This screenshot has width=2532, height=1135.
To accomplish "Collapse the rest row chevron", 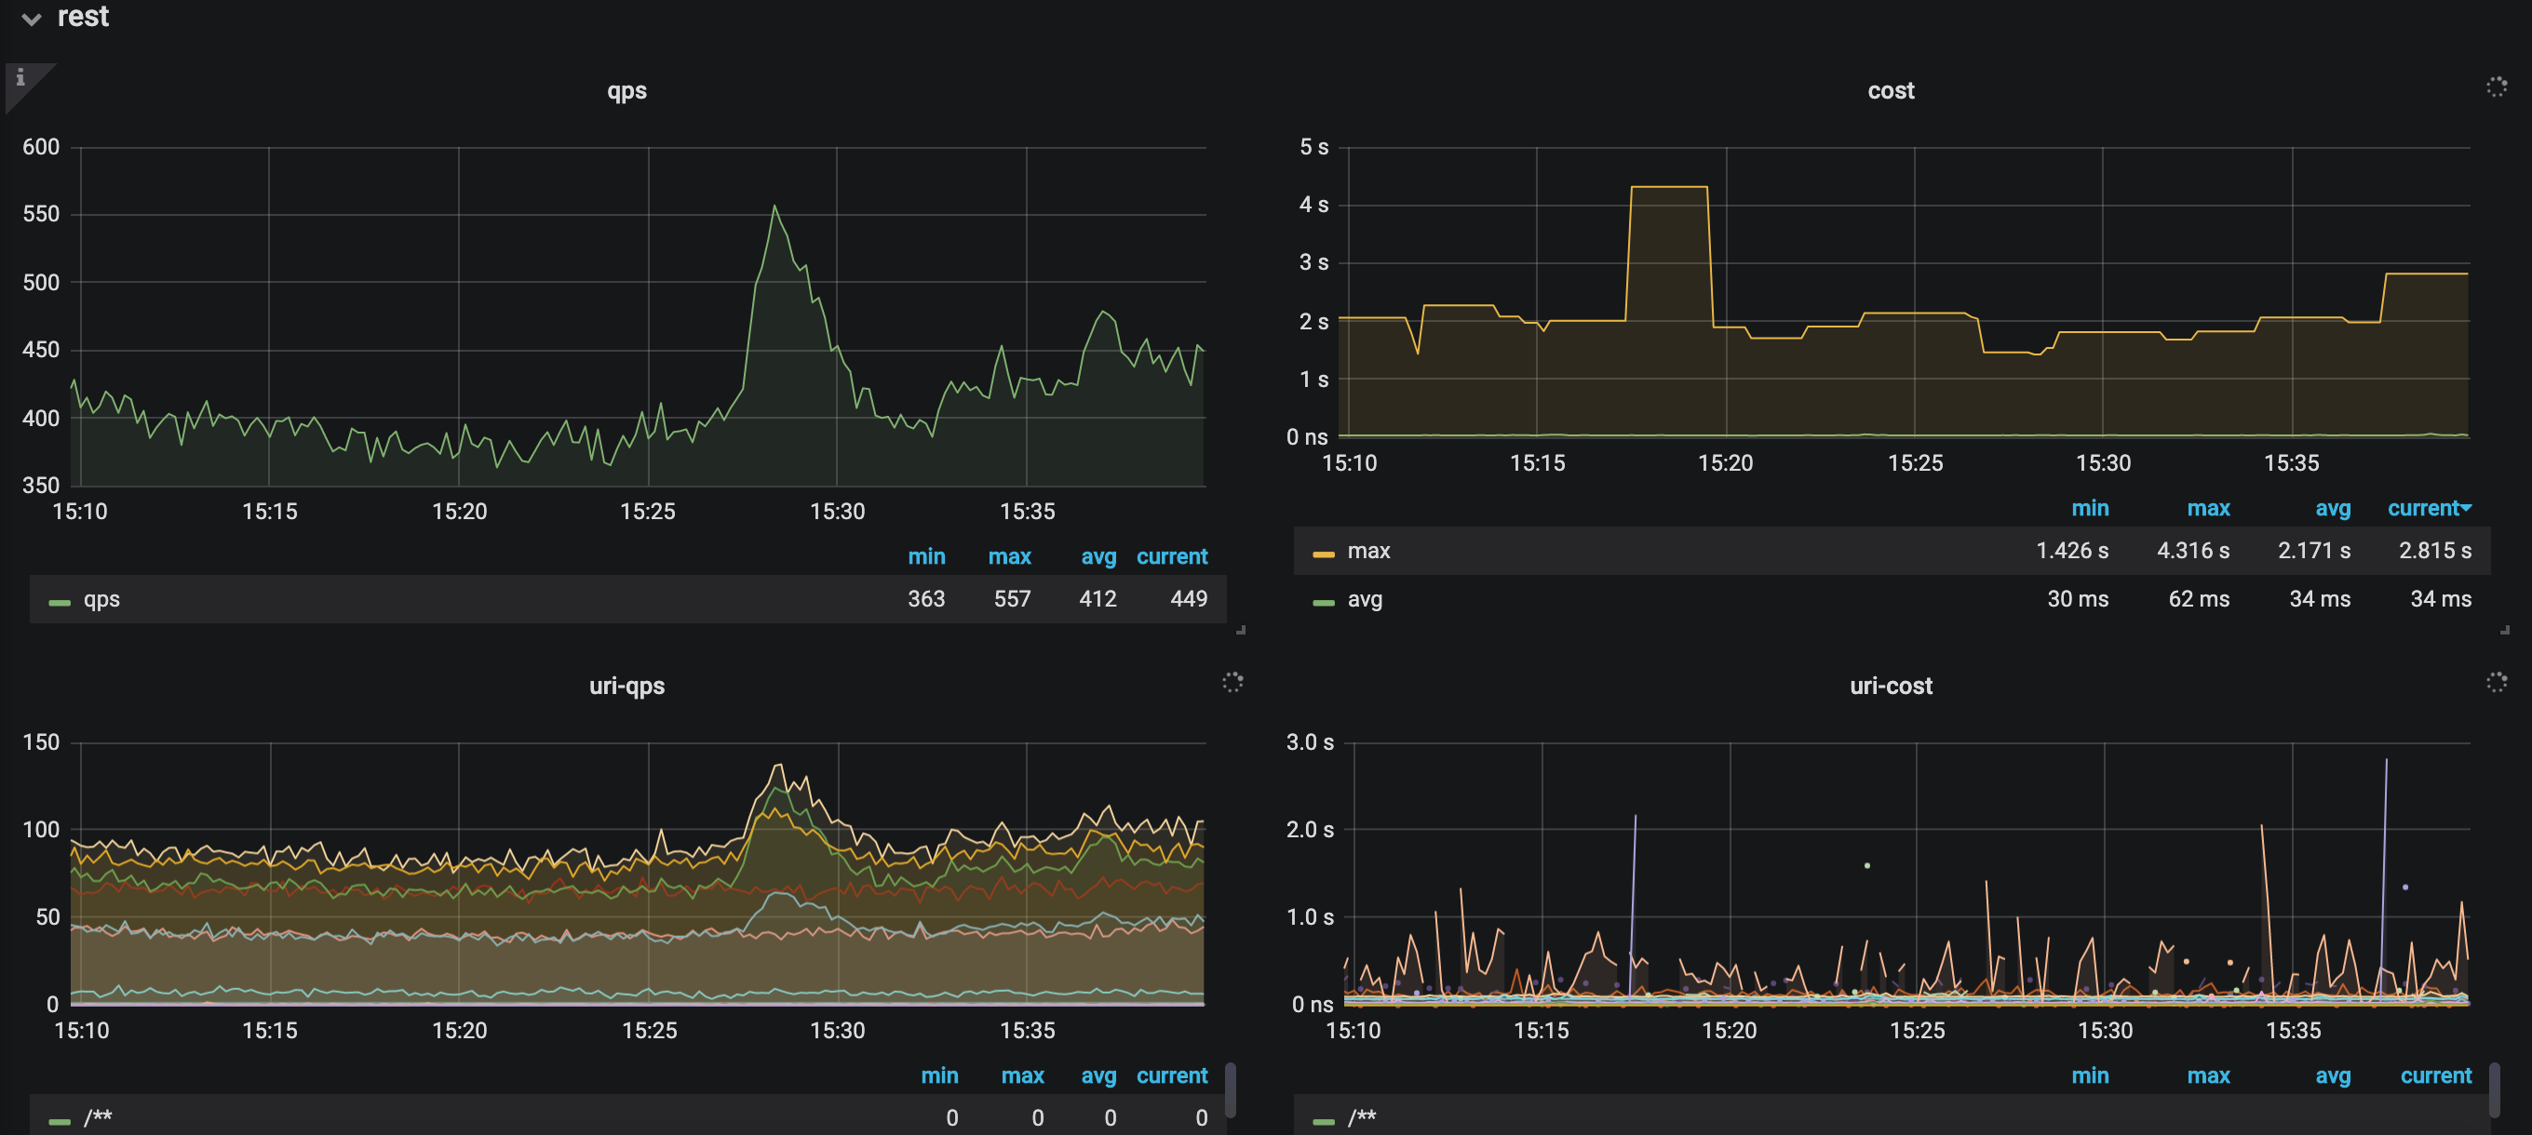I will [x=32, y=19].
